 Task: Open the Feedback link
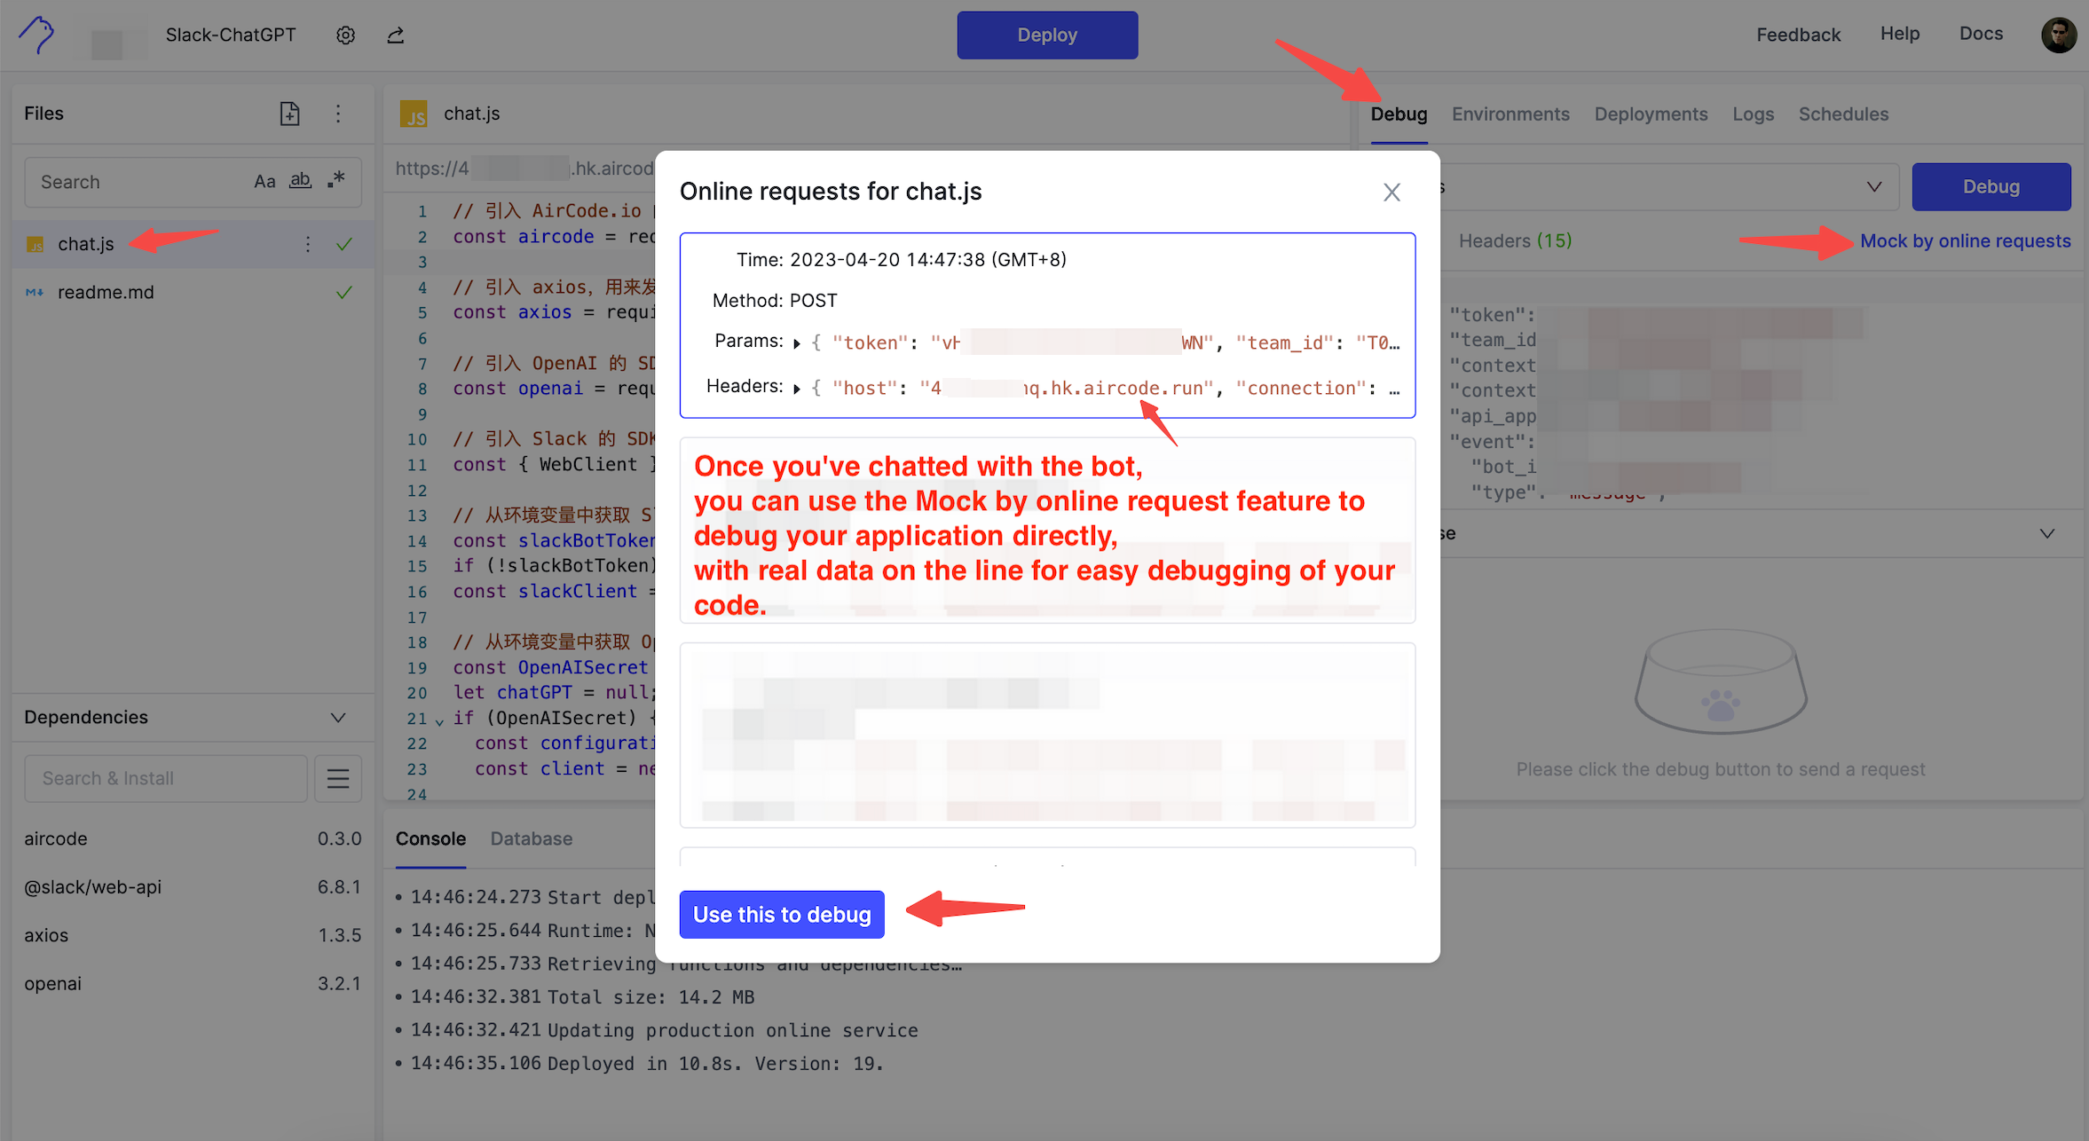1798,35
